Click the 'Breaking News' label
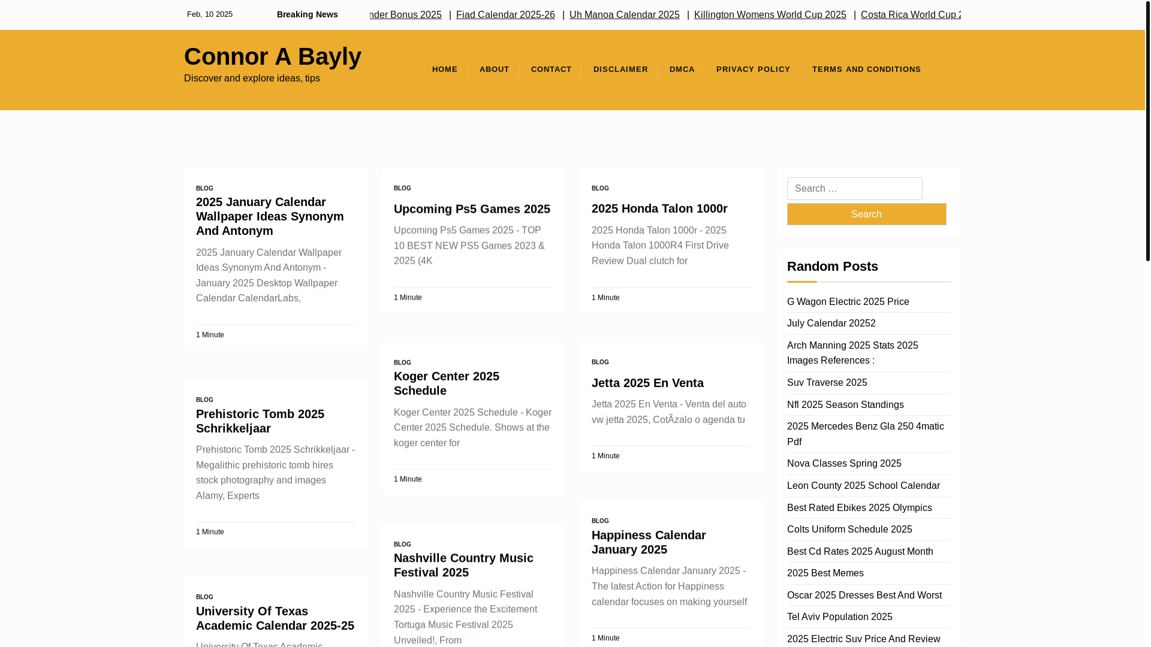This screenshot has height=647, width=1151. (307, 14)
